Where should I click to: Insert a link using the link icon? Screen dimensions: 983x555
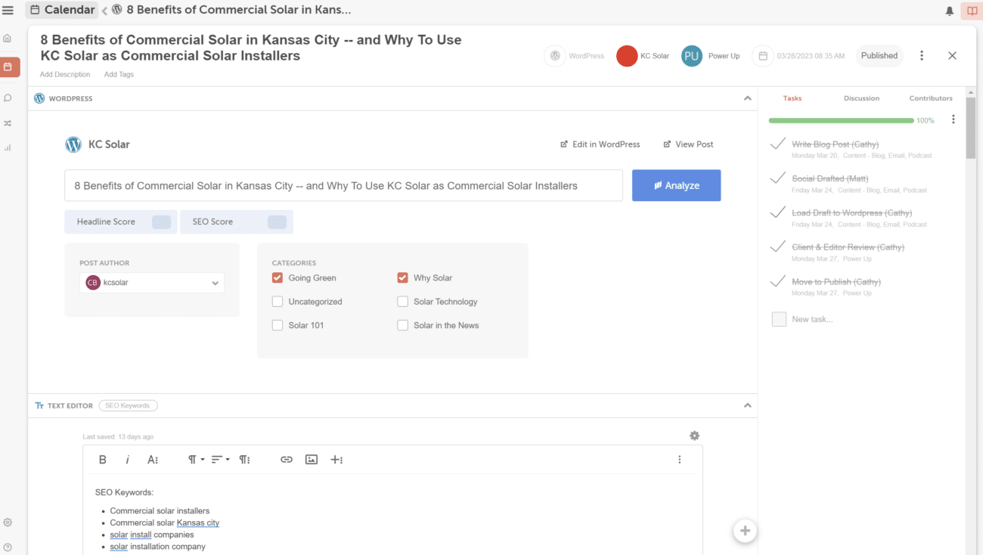pos(286,460)
